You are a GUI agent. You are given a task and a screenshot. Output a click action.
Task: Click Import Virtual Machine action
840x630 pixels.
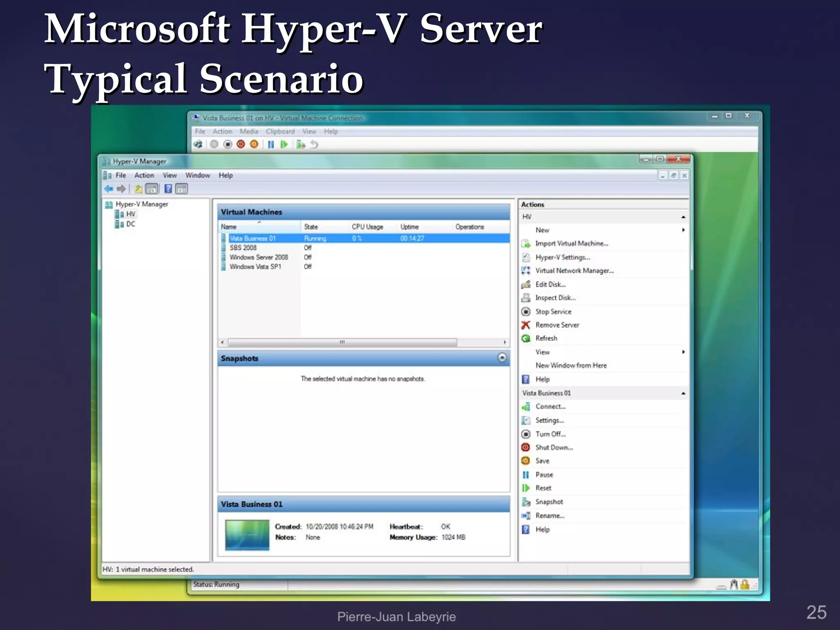(x=572, y=244)
